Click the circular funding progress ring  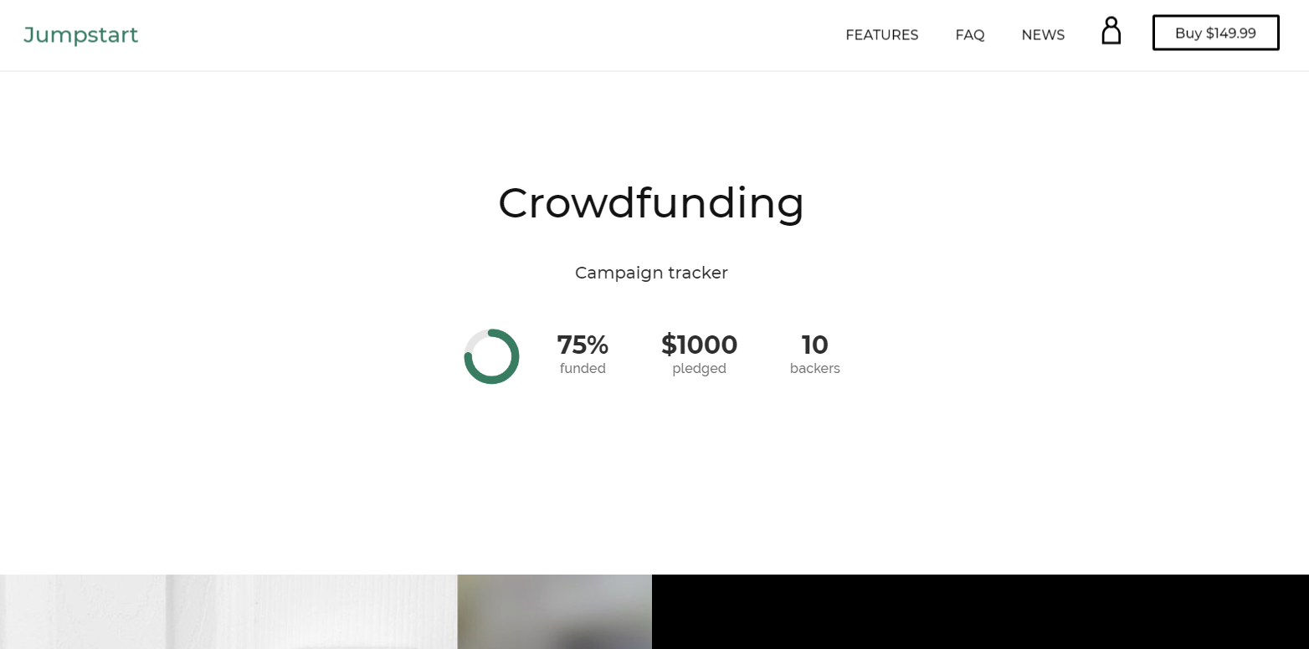pyautogui.click(x=492, y=356)
